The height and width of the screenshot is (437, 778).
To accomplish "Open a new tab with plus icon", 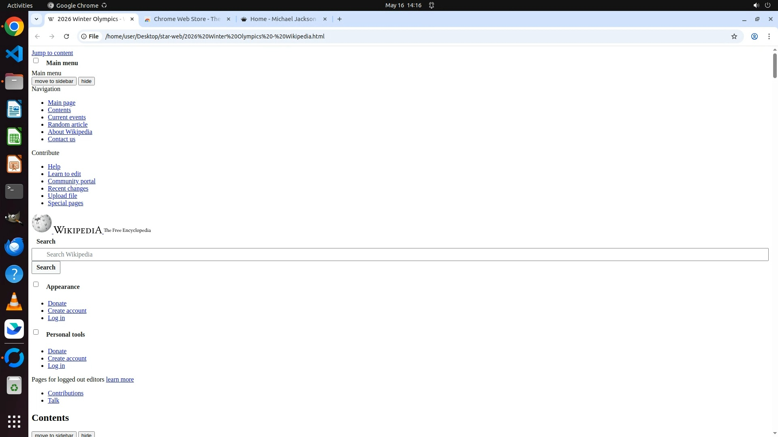I will pyautogui.click(x=340, y=19).
